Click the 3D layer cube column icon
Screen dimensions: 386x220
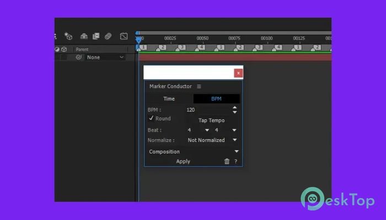coord(64,50)
